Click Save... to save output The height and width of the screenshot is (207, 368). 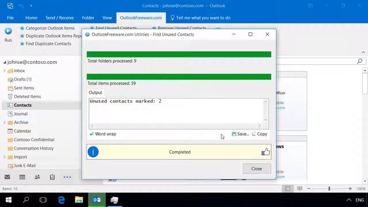[x=240, y=134]
